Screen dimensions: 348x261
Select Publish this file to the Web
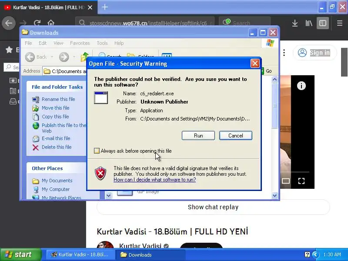(x=64, y=128)
